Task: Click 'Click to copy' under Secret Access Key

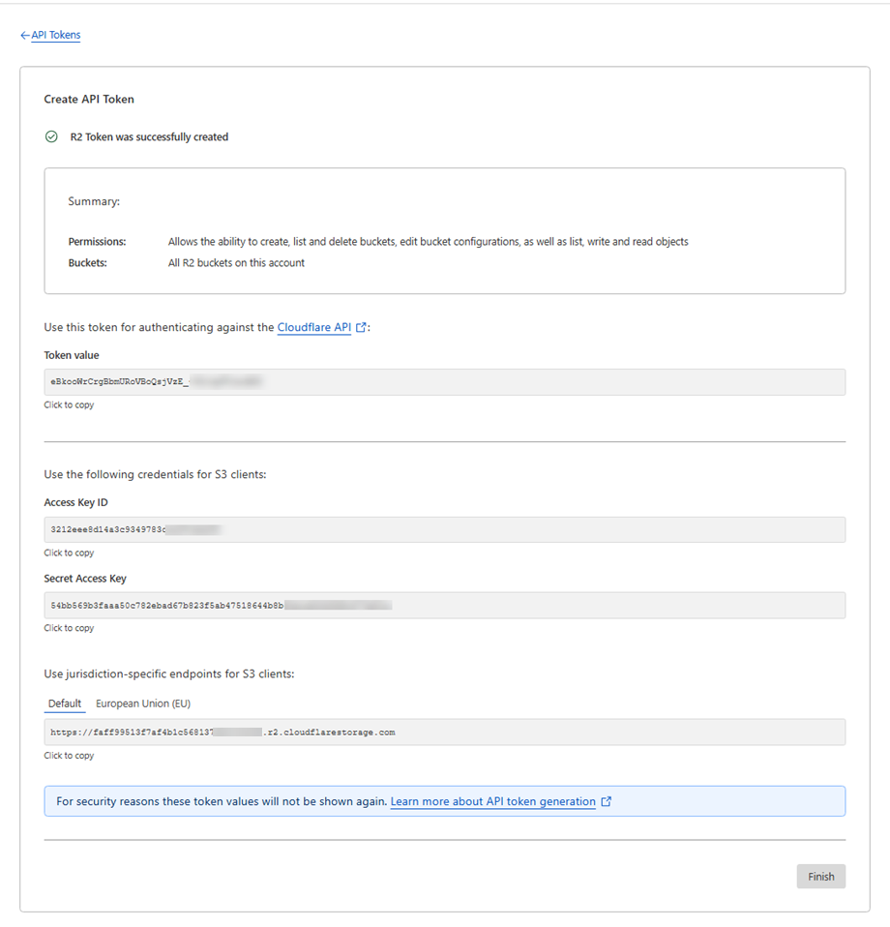Action: point(69,628)
